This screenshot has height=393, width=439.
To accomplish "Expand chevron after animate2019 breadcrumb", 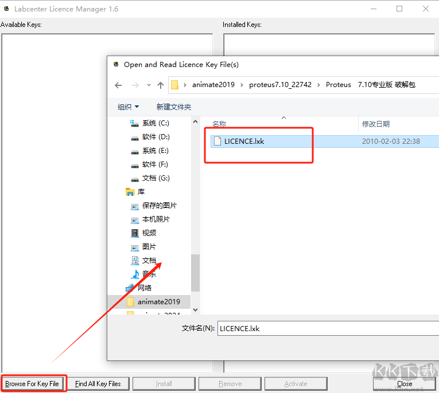I will [242, 85].
